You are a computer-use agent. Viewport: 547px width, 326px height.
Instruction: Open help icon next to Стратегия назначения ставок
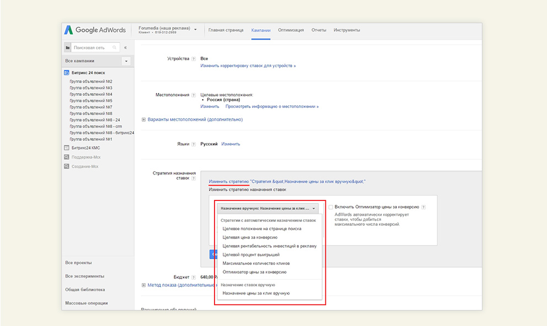(194, 178)
